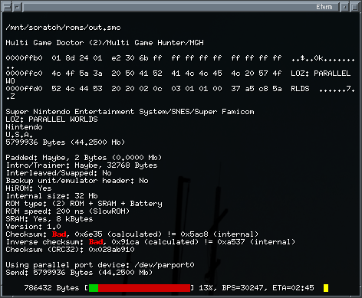Click the 'Super Nintendo Entertainment System/SNES/Super Famicom' line
This screenshot has height=298, width=362.
click(130, 112)
